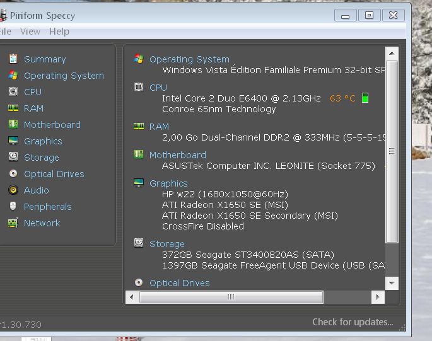
Task: Click the vertical scrollbar down arrow
Action: pos(392,283)
